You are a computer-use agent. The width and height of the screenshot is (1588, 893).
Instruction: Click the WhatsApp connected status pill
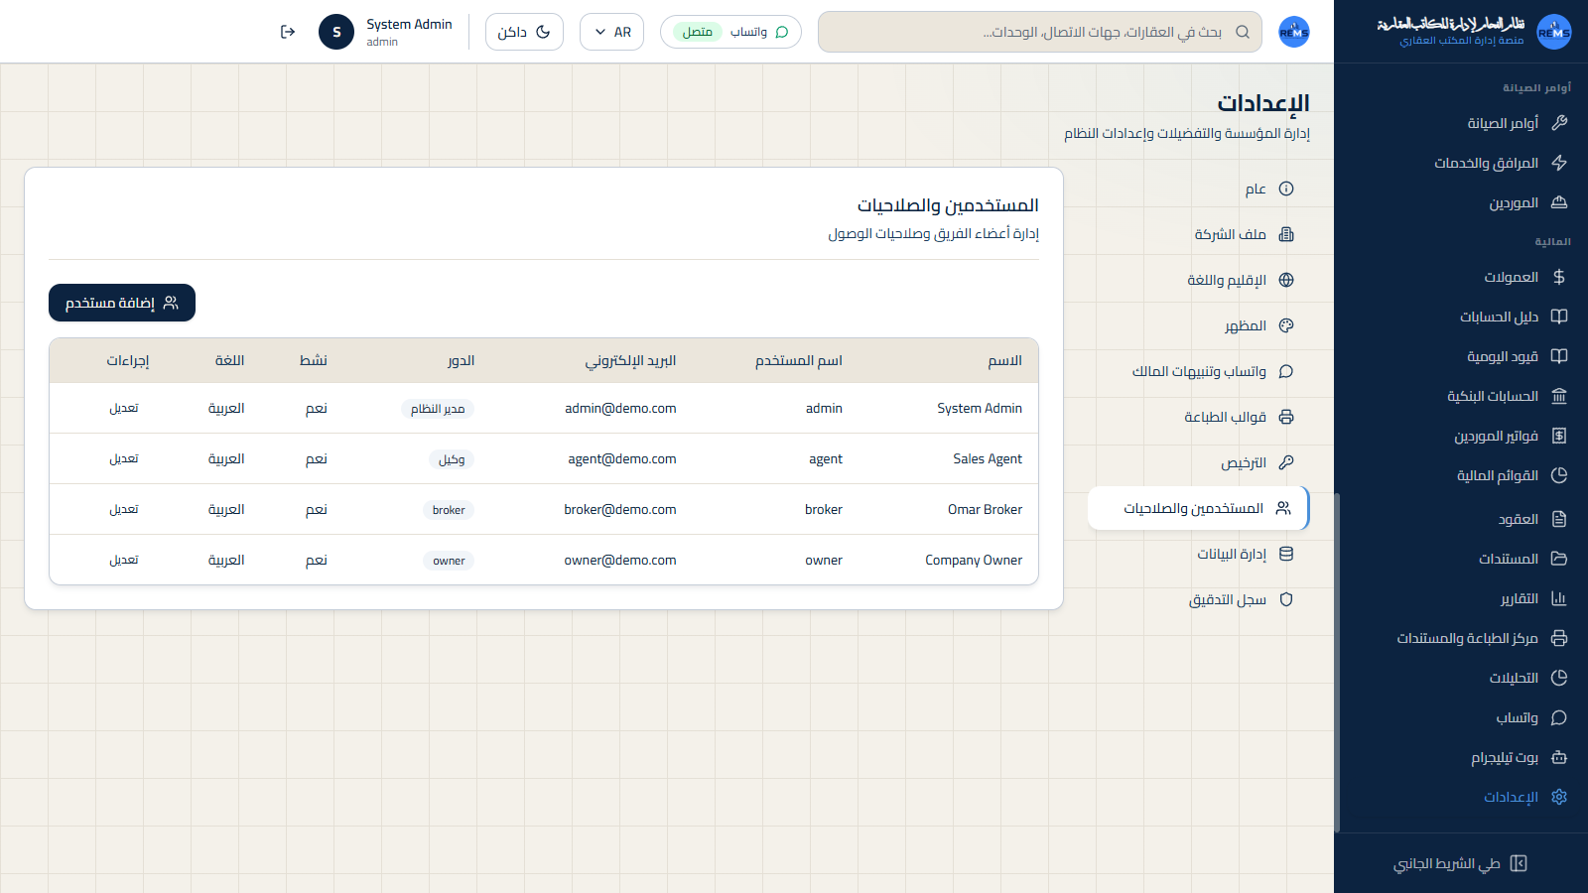[x=730, y=32]
